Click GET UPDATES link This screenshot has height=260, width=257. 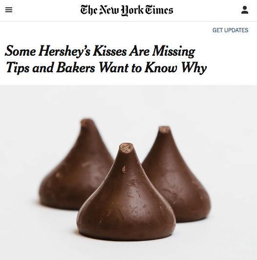point(230,30)
